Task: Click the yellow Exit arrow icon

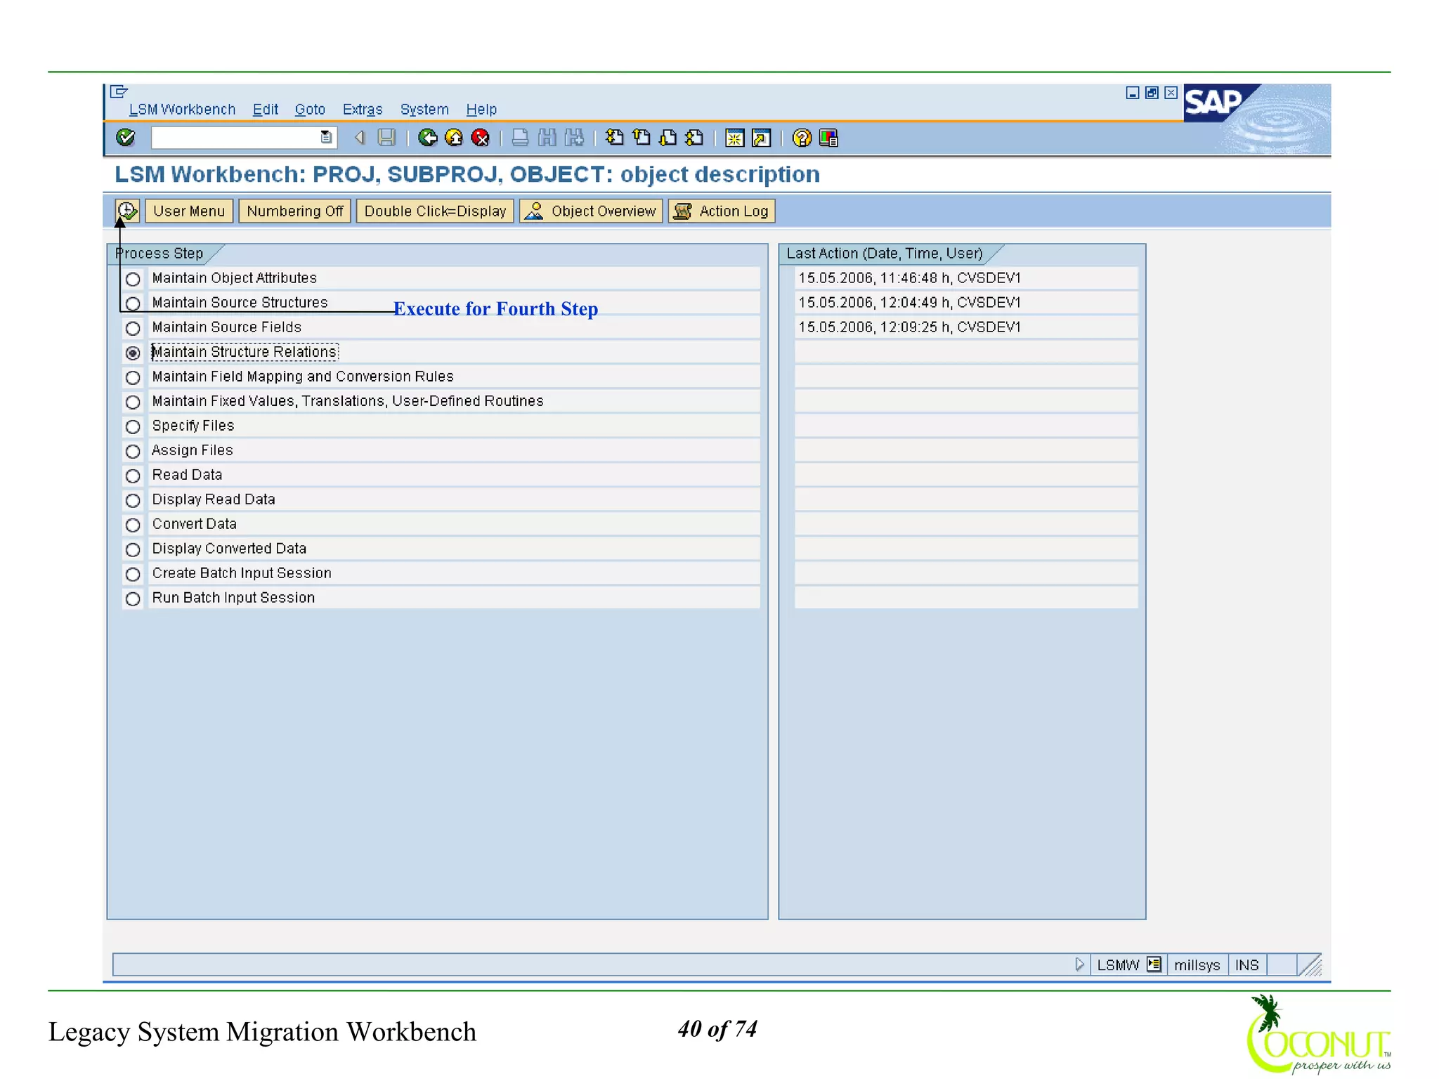Action: (454, 138)
